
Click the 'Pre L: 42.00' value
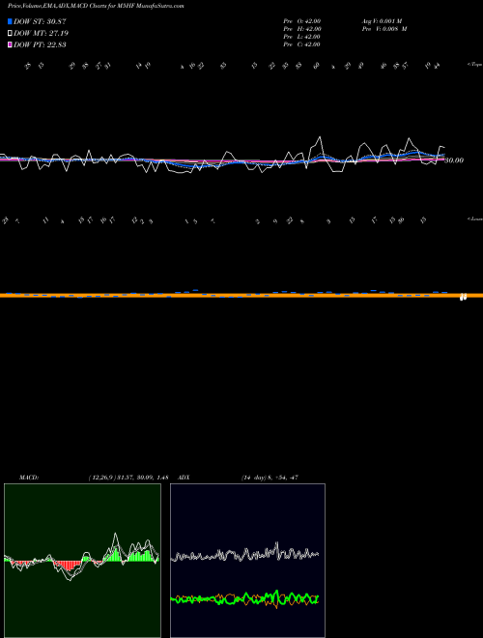[301, 37]
